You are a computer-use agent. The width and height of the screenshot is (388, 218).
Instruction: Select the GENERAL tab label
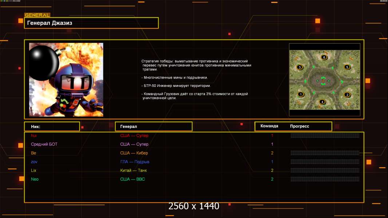tap(37, 15)
